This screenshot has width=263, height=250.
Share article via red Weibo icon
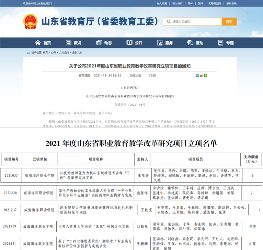click(201, 75)
